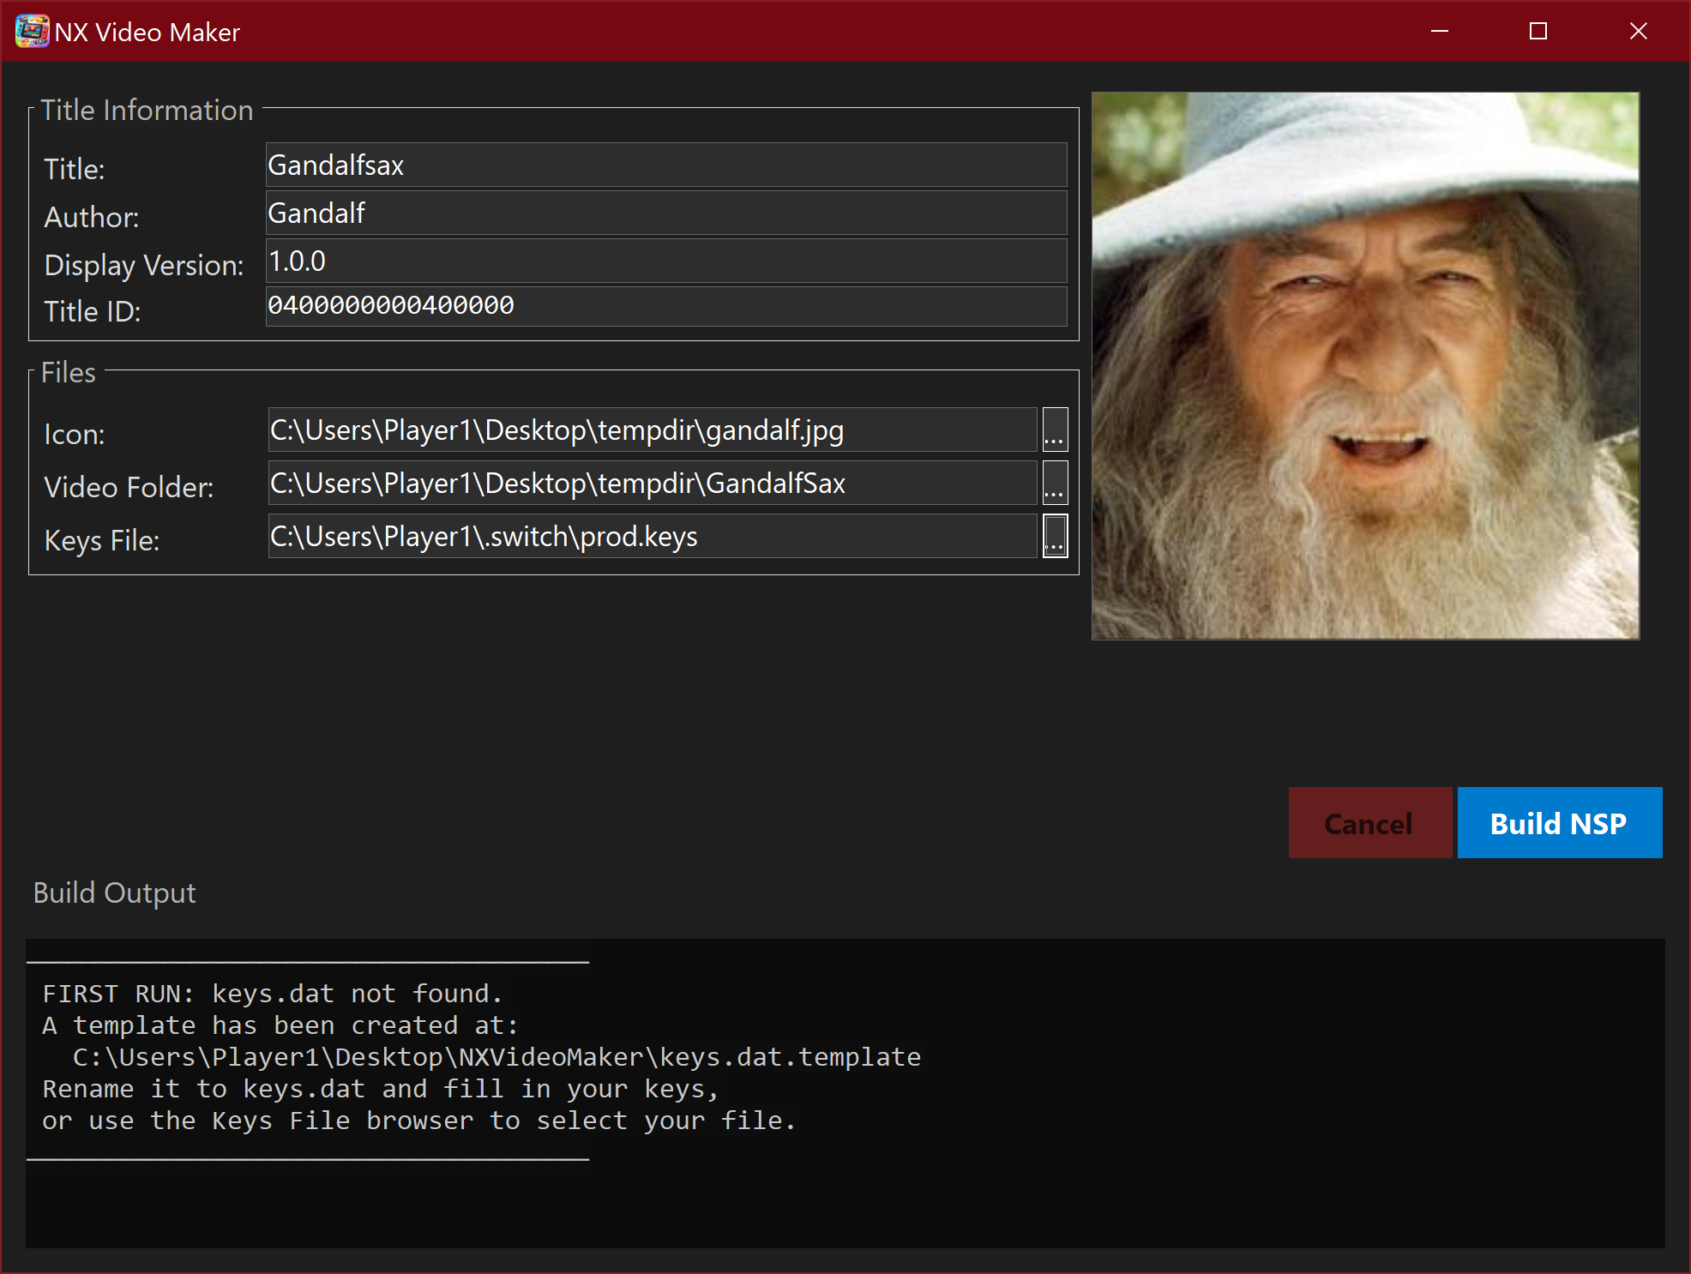Viewport: 1691px width, 1274px height.
Task: Click the 'Rename it to keys.dat' output line
Action: pyautogui.click(x=380, y=1089)
